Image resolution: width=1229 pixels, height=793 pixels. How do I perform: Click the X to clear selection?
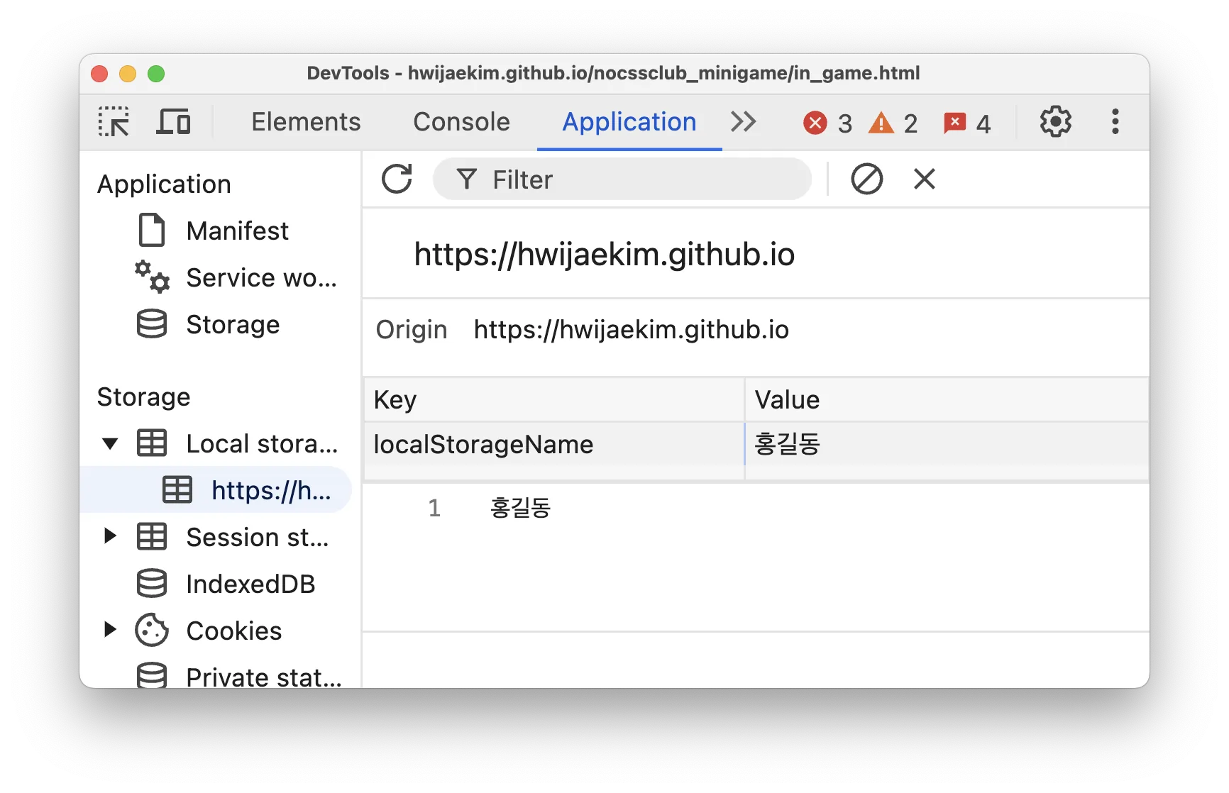click(923, 179)
